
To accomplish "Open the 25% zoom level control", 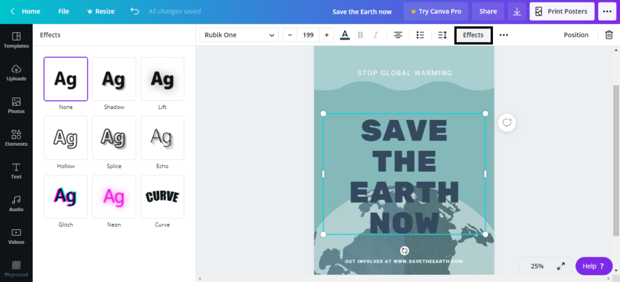I will coord(537,266).
